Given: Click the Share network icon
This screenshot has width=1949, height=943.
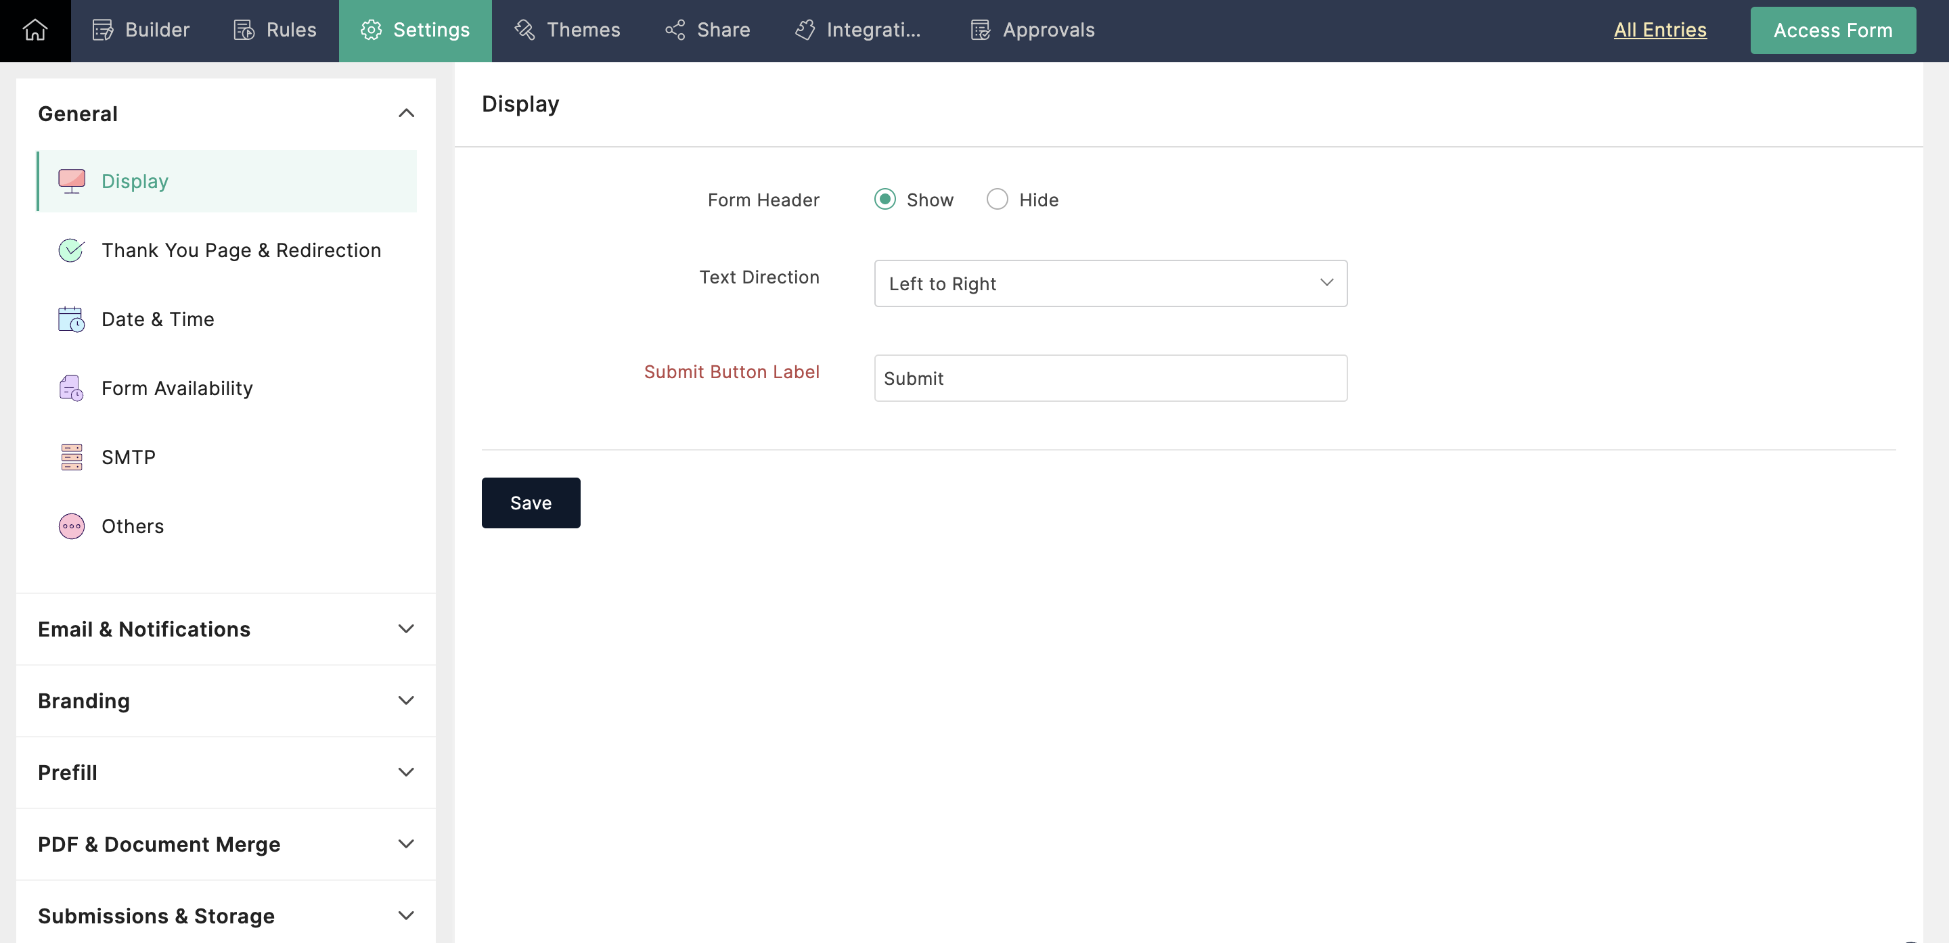Looking at the screenshot, I should pos(675,30).
